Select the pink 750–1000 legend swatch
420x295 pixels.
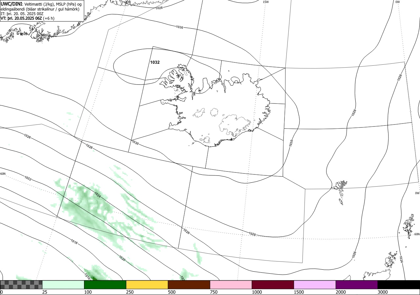(231, 284)
